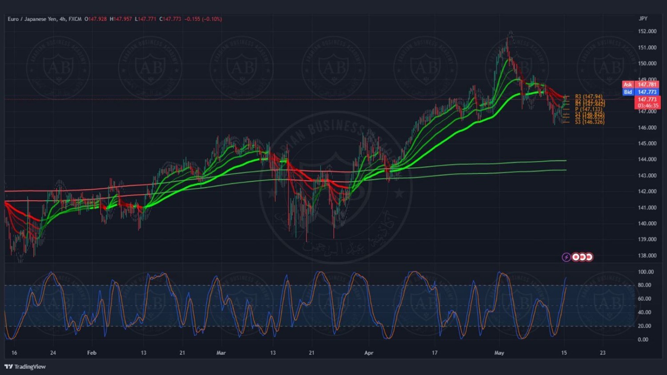Image resolution: width=667 pixels, height=375 pixels.
Task: Click the 0.00 oscillator scale label
Action: tap(643, 339)
